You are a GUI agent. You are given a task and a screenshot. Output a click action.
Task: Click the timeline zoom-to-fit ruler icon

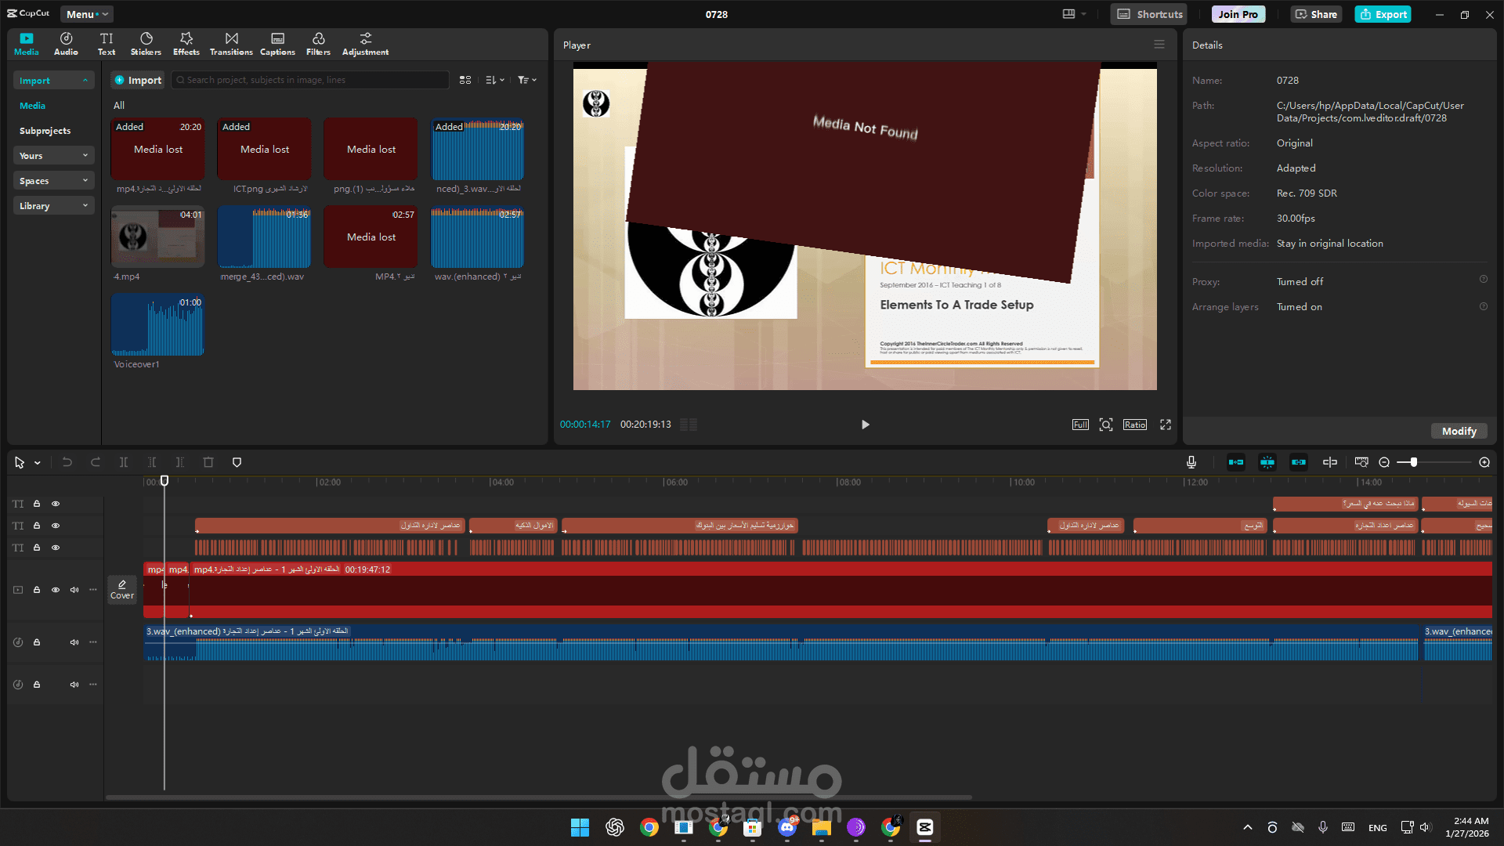click(x=1361, y=462)
